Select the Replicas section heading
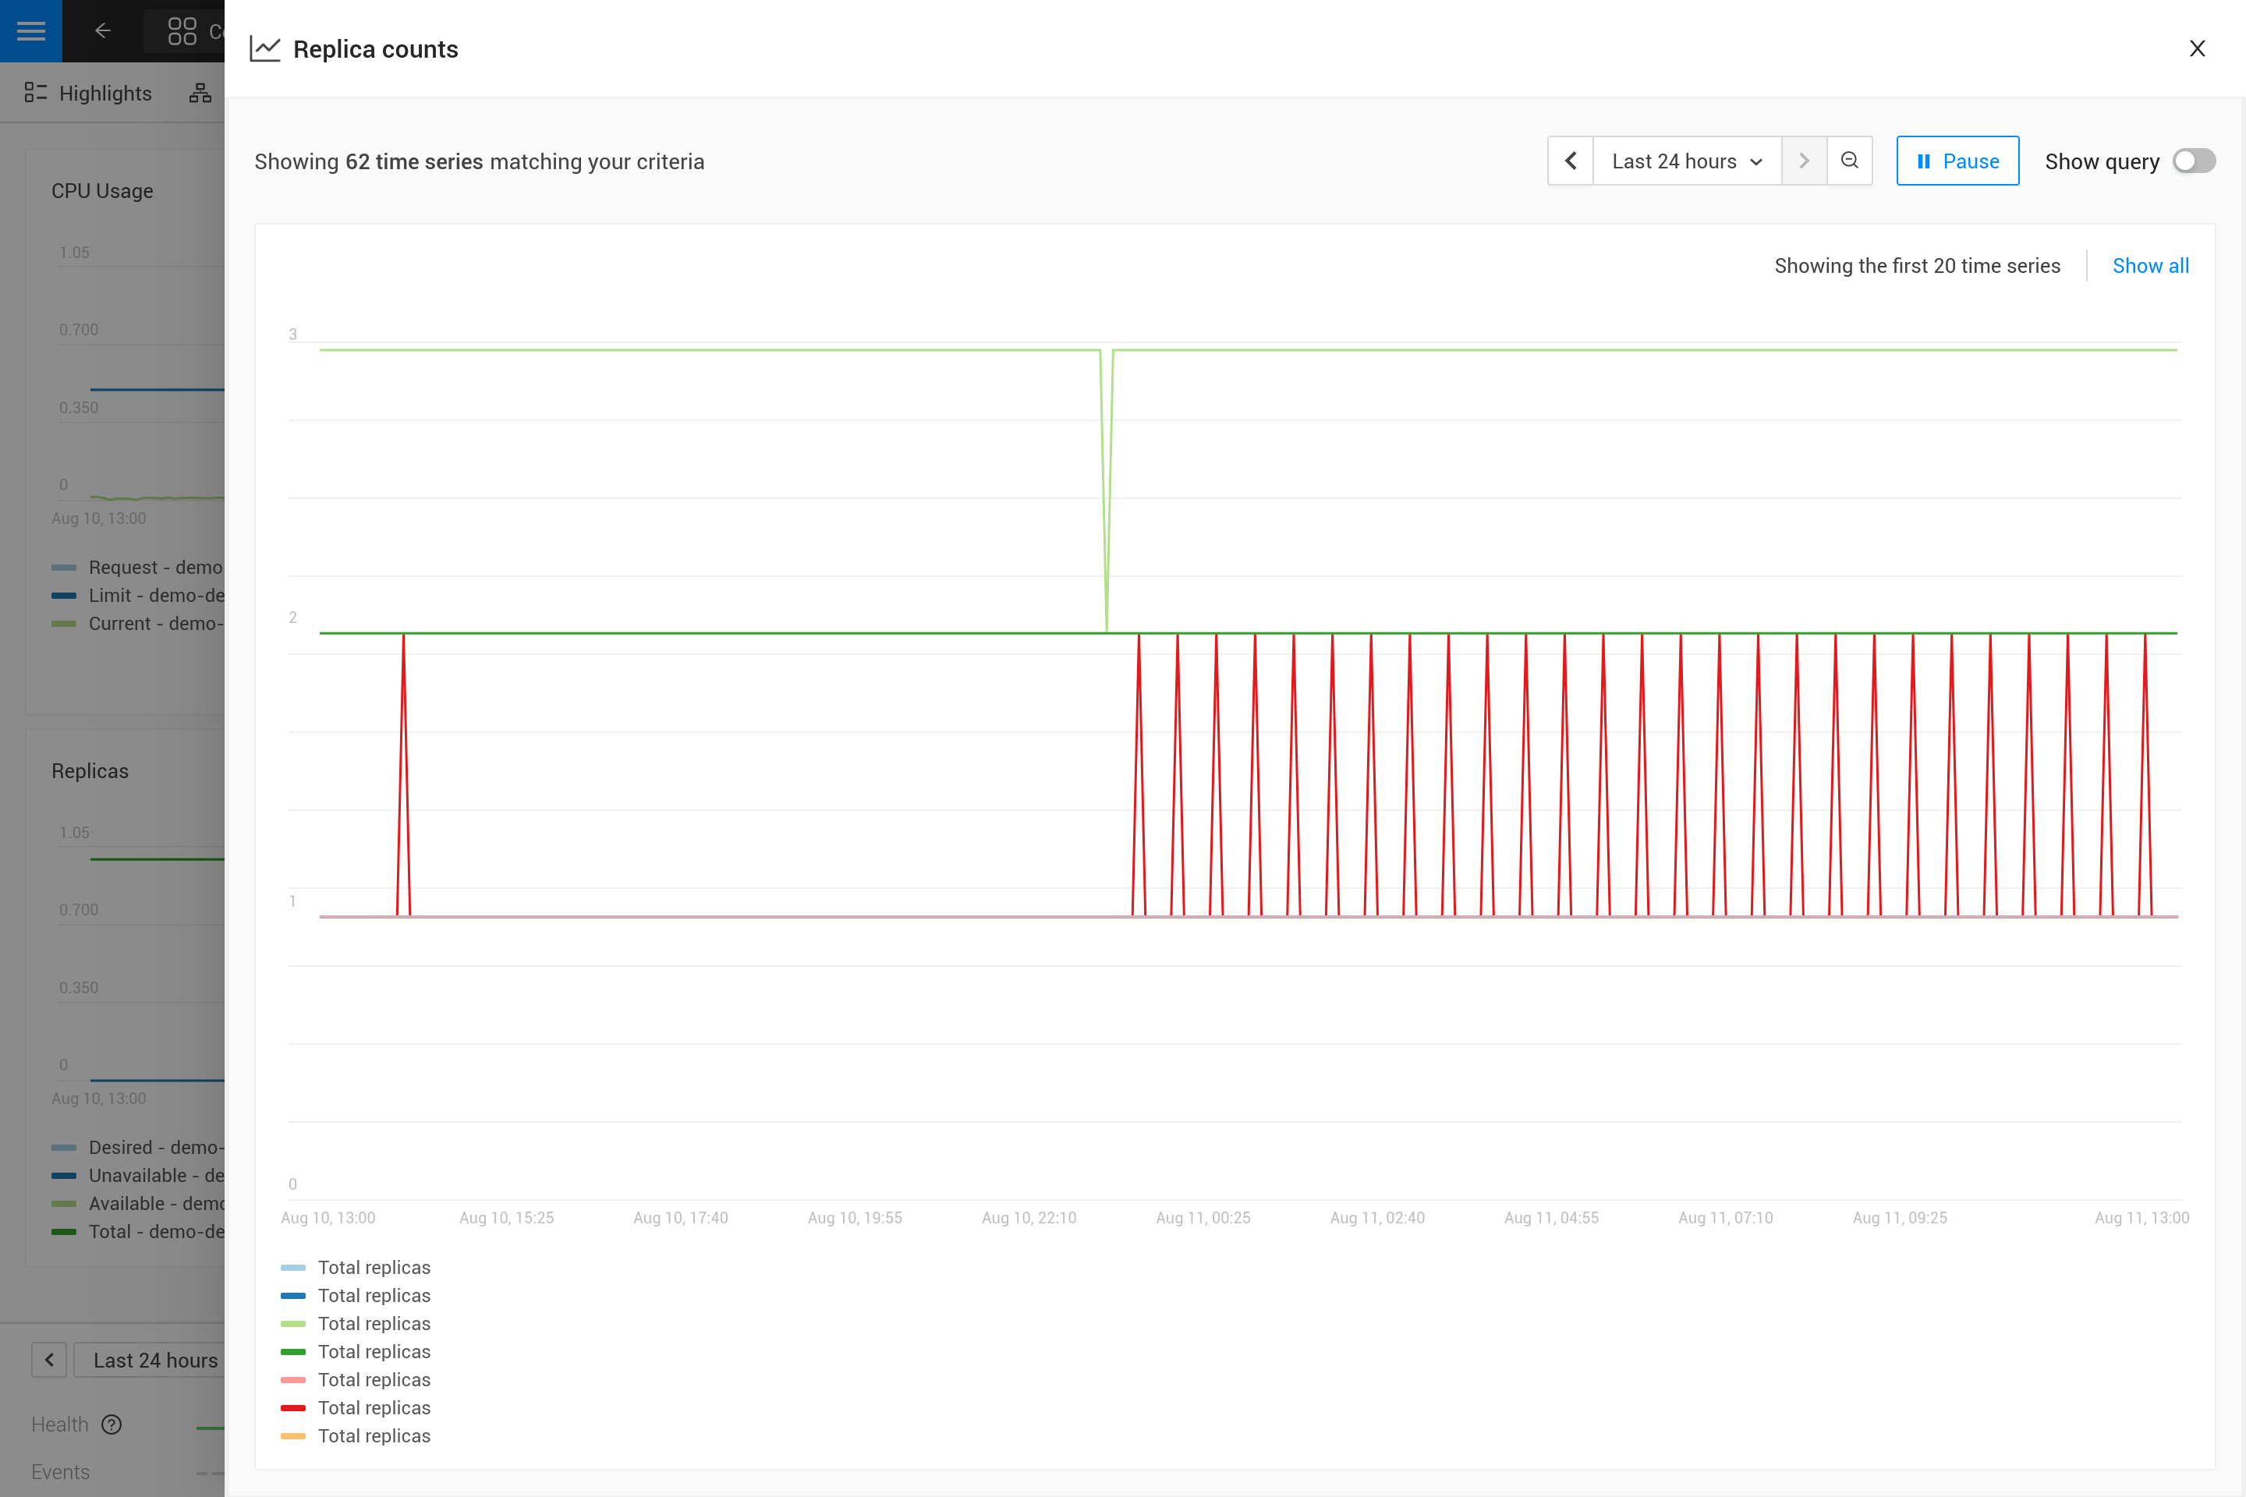 (89, 770)
